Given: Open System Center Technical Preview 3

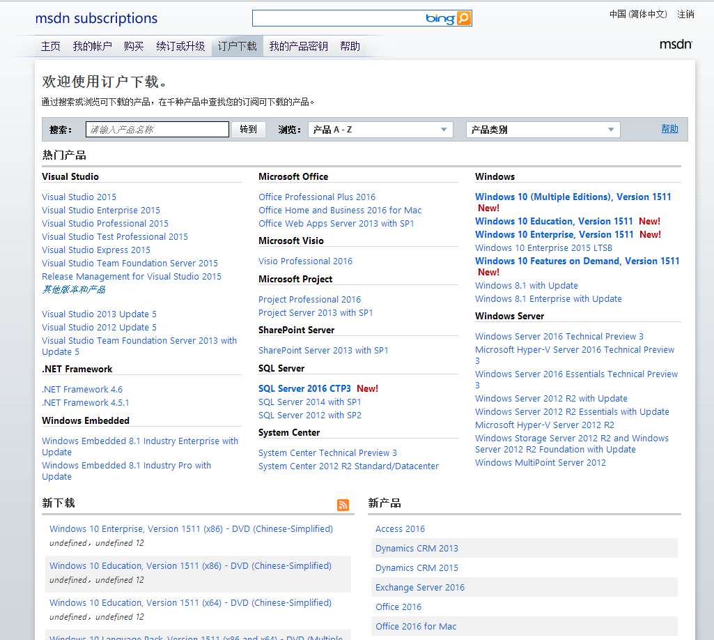Looking at the screenshot, I should pyautogui.click(x=328, y=453).
